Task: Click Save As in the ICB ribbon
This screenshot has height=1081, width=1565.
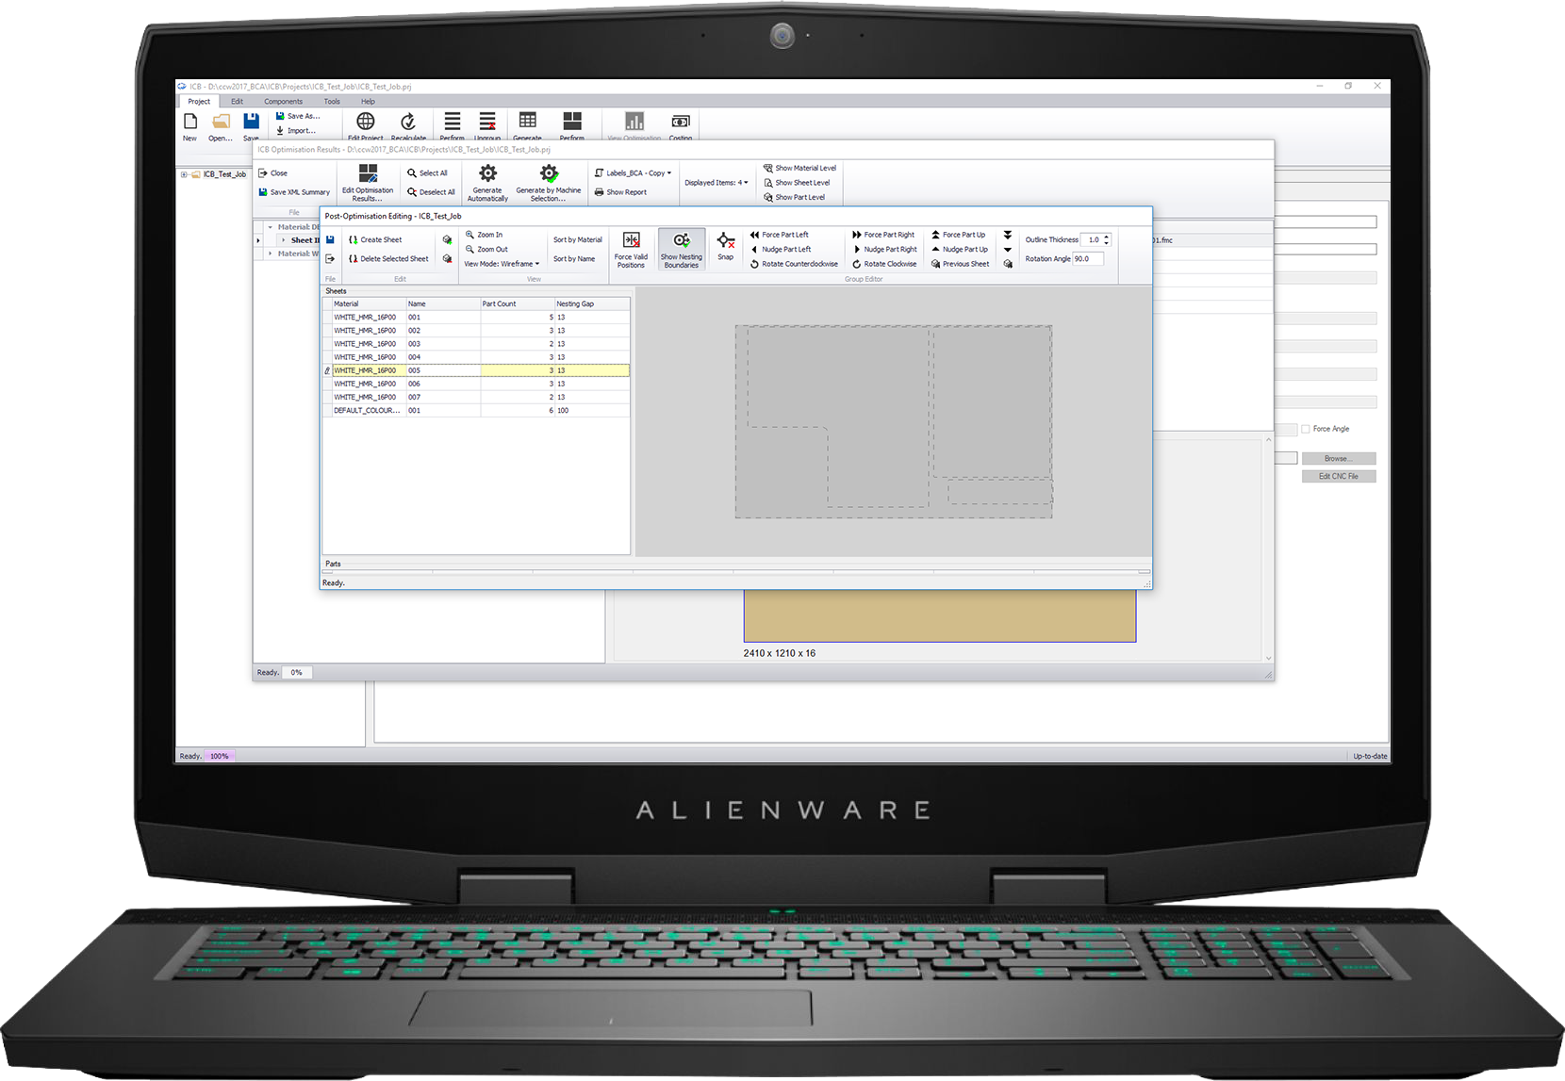Action: click(297, 116)
